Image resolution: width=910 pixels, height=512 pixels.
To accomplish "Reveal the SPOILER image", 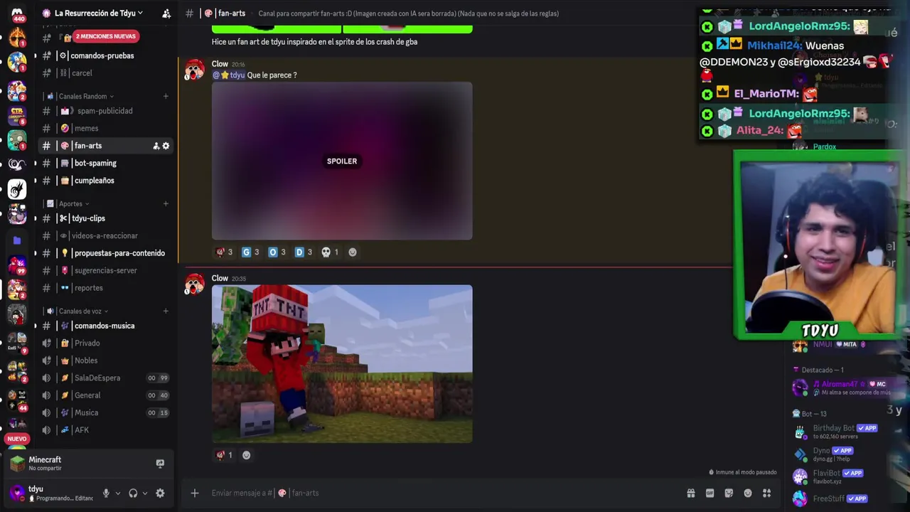I will 342,161.
